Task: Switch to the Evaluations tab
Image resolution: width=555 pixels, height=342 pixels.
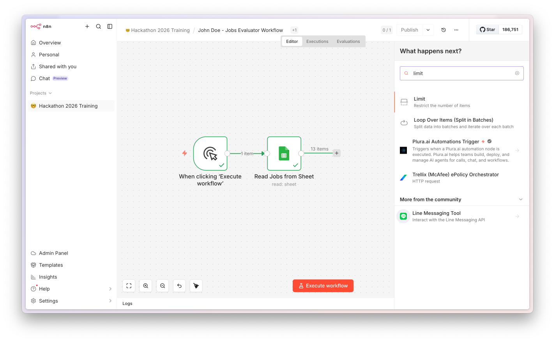Action: pos(348,41)
